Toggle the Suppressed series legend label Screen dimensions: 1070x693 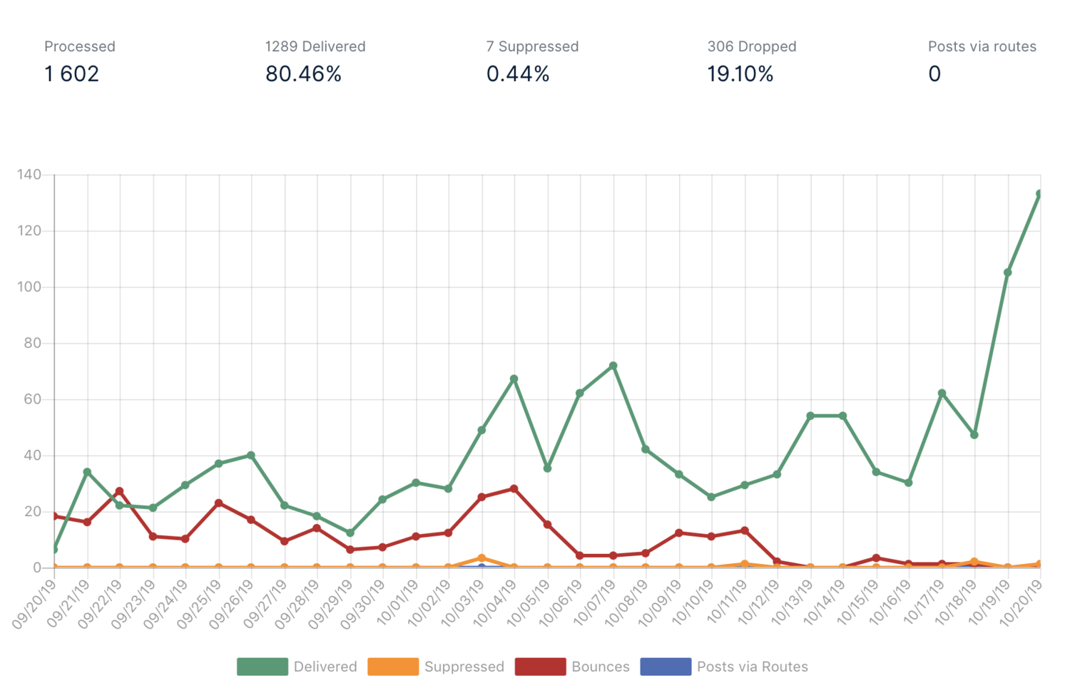[x=464, y=667]
